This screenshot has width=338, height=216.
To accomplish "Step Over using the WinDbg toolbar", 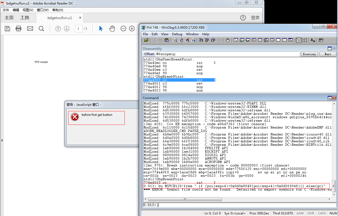I will pyautogui.click(x=207, y=40).
